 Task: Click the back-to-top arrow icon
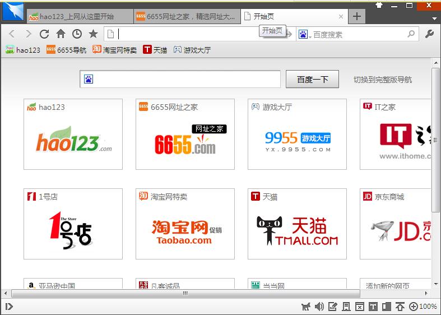(400, 307)
